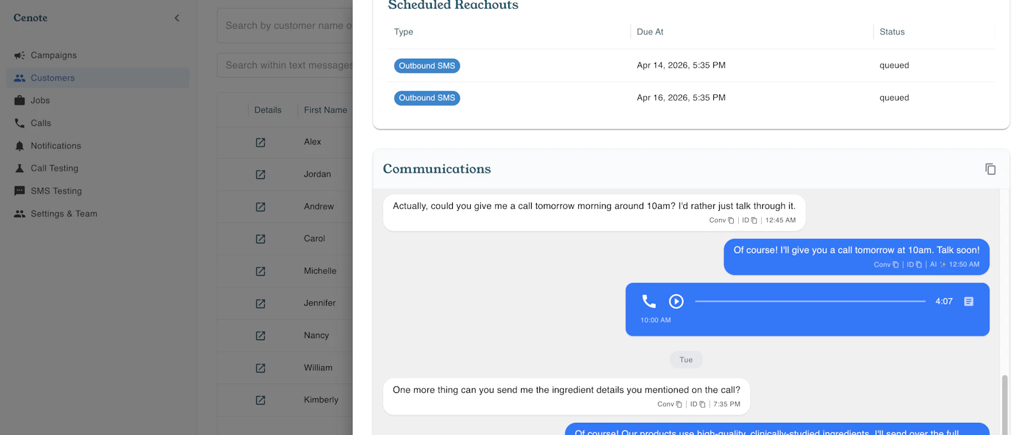
Task: Open details for customer Kimberly
Action: tap(260, 400)
